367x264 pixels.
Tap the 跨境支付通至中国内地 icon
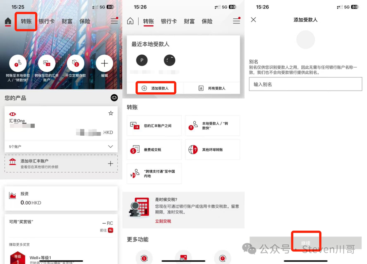(x=154, y=173)
